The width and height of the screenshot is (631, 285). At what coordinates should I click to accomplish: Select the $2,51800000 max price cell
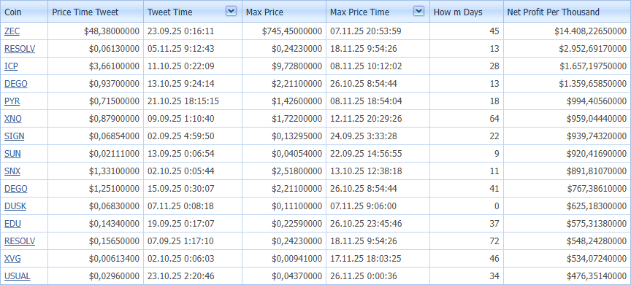click(x=284, y=171)
